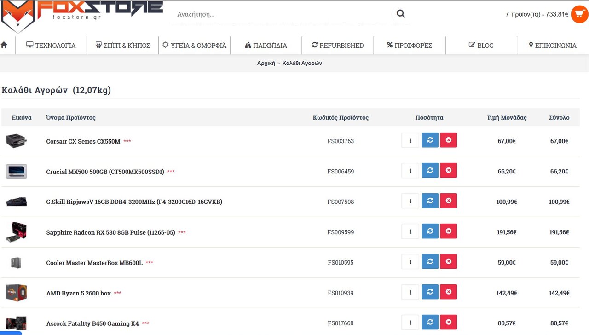
Task: Open Cooler Master MasterBox MB600L link
Action: [x=94, y=263]
